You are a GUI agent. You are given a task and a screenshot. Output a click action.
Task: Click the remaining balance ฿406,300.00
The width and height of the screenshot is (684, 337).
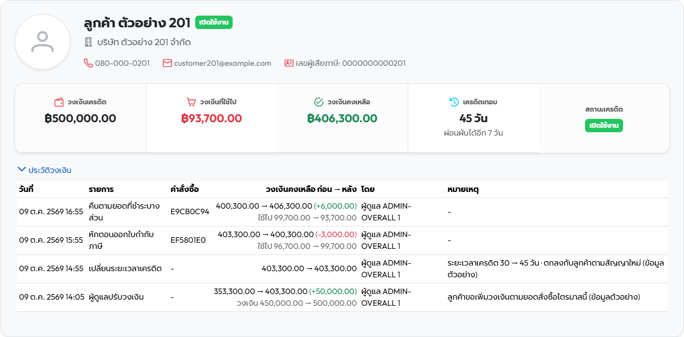[x=342, y=118]
